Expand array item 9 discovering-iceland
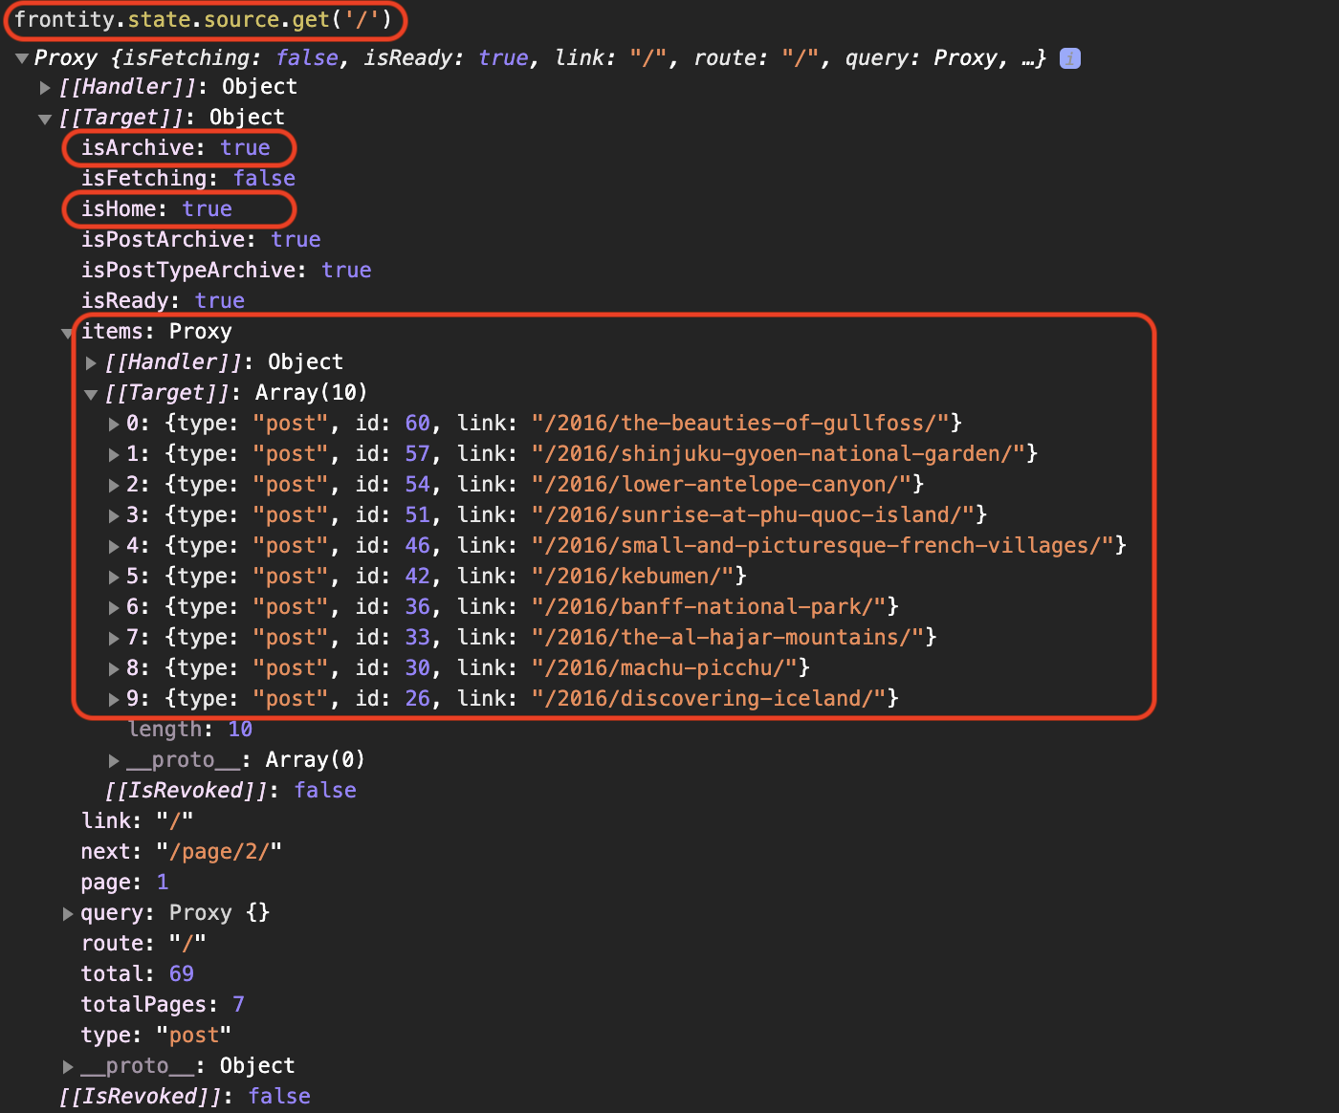This screenshot has height=1113, width=1339. [x=114, y=699]
